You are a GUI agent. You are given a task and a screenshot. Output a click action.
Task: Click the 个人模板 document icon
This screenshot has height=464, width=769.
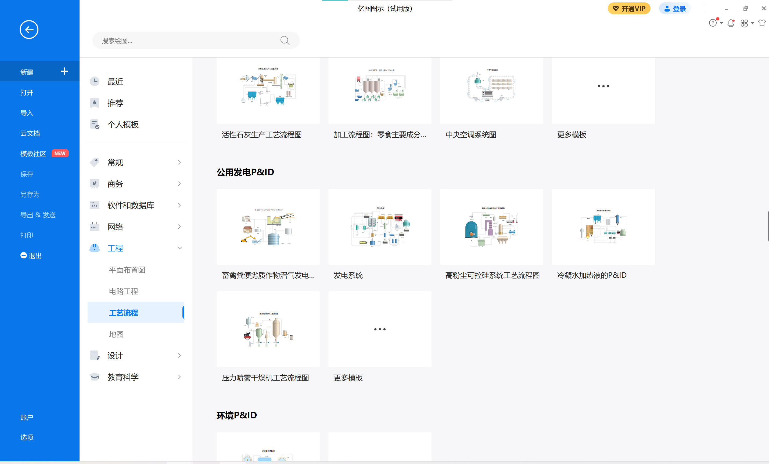(95, 124)
